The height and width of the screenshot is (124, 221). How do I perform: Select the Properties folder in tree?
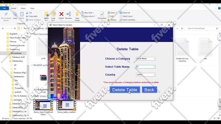(18, 88)
